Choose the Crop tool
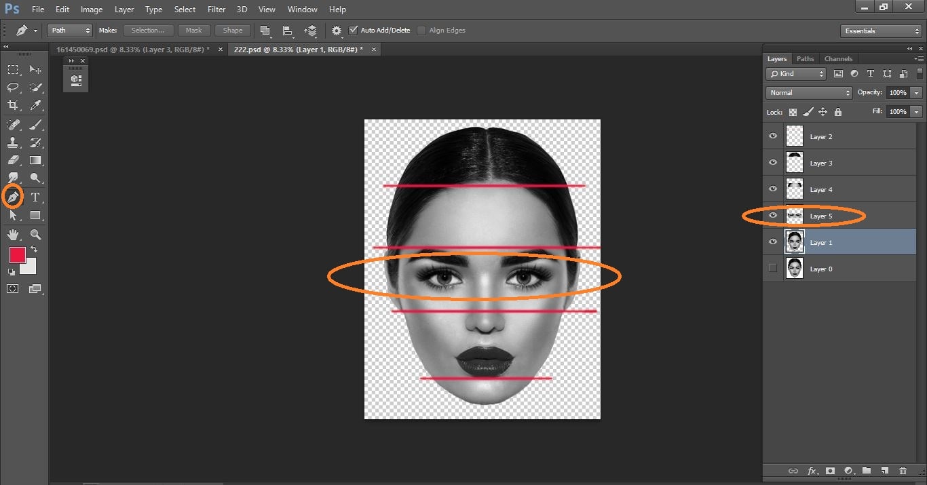The width and height of the screenshot is (927, 485). (x=14, y=105)
